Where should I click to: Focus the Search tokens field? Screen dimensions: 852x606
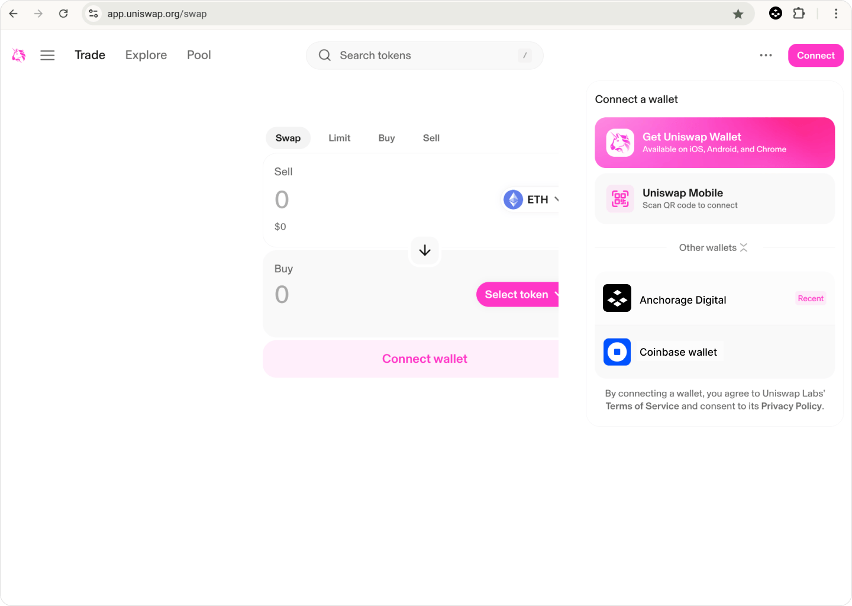tap(425, 55)
